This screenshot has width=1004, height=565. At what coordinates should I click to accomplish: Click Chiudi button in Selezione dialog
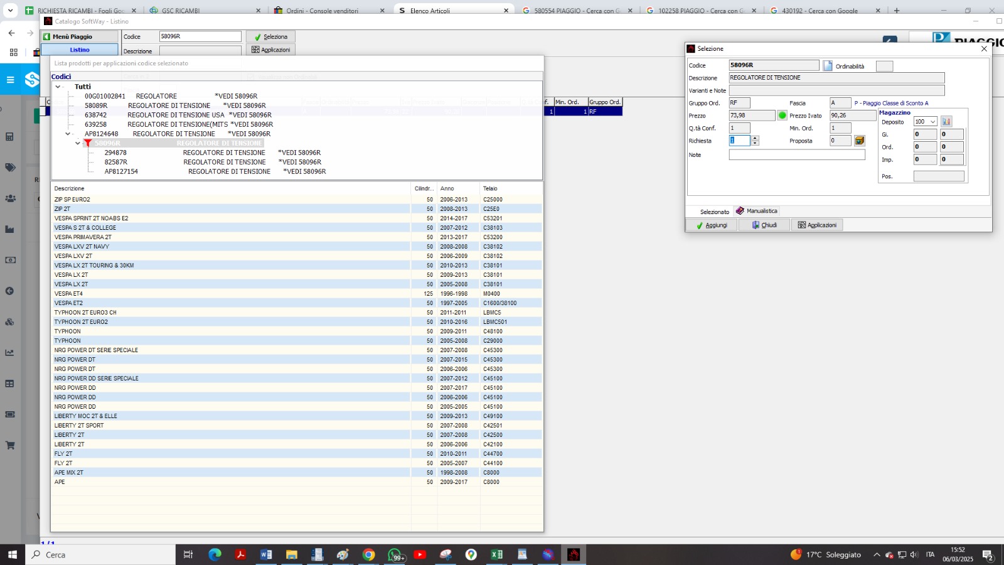[x=764, y=225]
